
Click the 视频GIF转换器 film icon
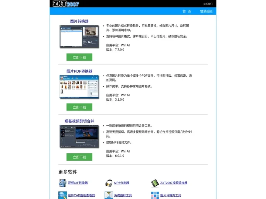tap(62, 183)
